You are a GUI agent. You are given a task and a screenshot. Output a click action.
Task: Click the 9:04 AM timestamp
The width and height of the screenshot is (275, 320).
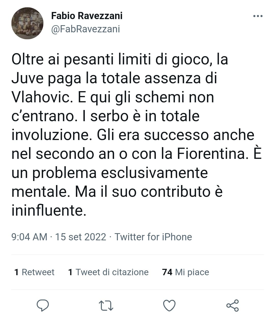29,237
